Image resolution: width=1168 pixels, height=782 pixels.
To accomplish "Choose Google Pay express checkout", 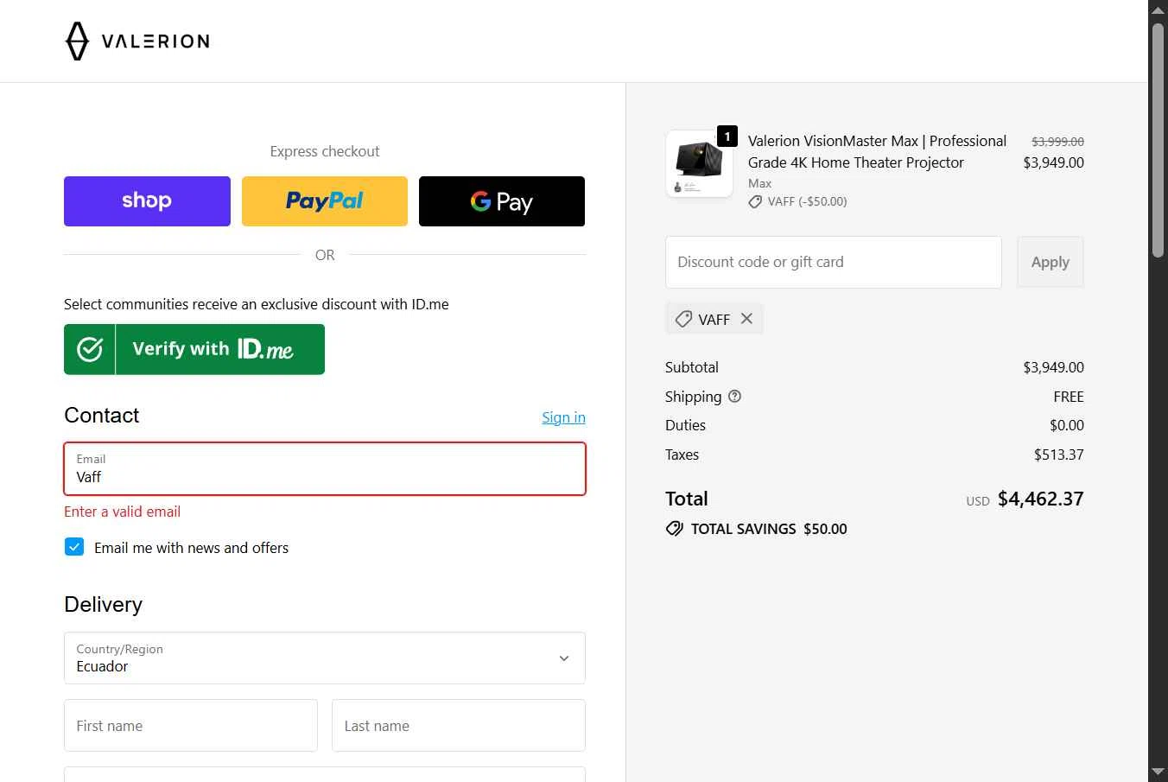I will tap(502, 201).
